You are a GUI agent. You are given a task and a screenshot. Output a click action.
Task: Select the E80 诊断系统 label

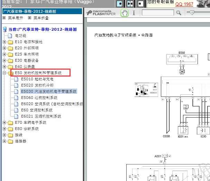click(27, 129)
